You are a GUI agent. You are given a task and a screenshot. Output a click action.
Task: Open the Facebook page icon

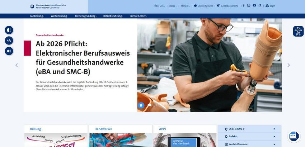[x=244, y=5]
